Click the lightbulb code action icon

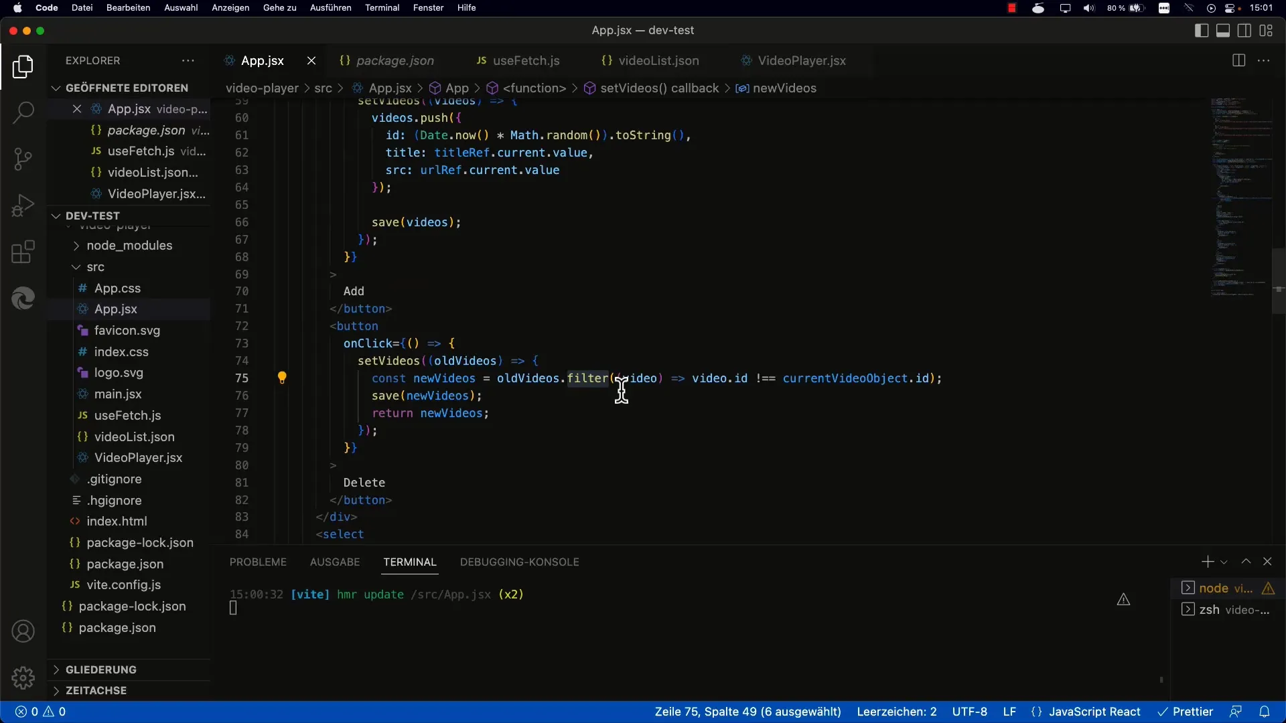[x=282, y=378]
